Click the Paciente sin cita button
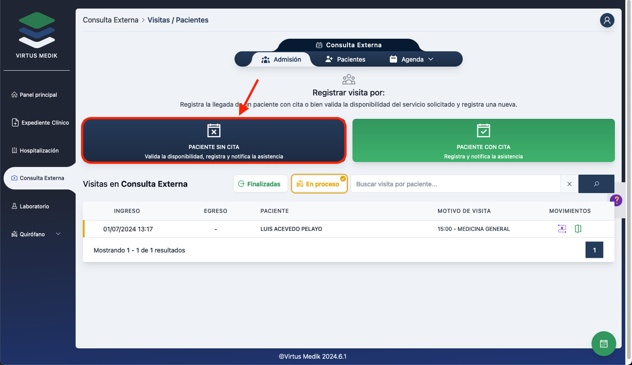The width and height of the screenshot is (632, 365). point(214,140)
